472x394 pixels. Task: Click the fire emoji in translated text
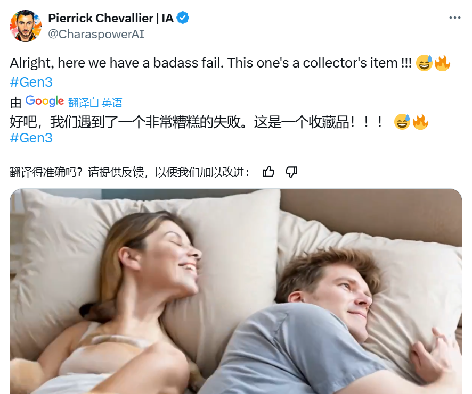coord(420,122)
